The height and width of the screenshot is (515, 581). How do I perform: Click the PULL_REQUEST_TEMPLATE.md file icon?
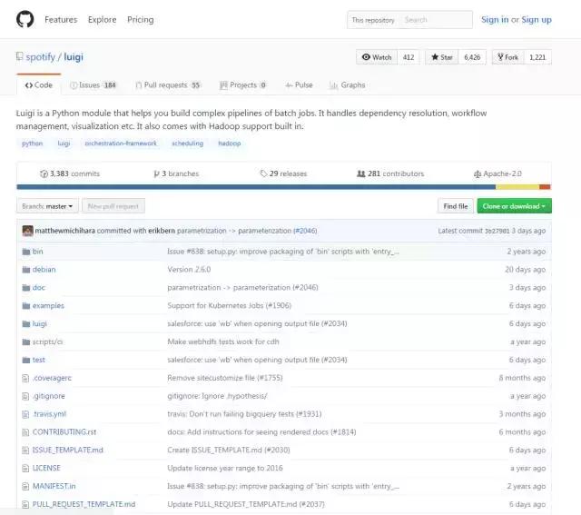point(25,505)
